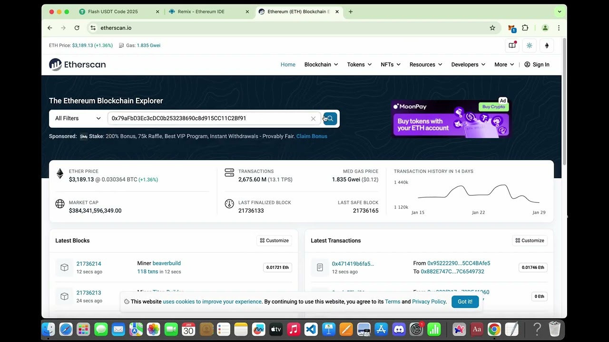
Task: Open the All Filters dropdown
Action: pyautogui.click(x=78, y=118)
